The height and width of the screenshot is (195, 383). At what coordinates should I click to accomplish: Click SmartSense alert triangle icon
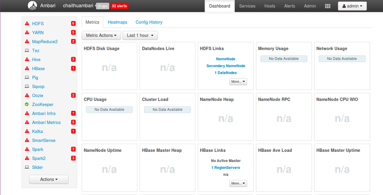pos(27,140)
